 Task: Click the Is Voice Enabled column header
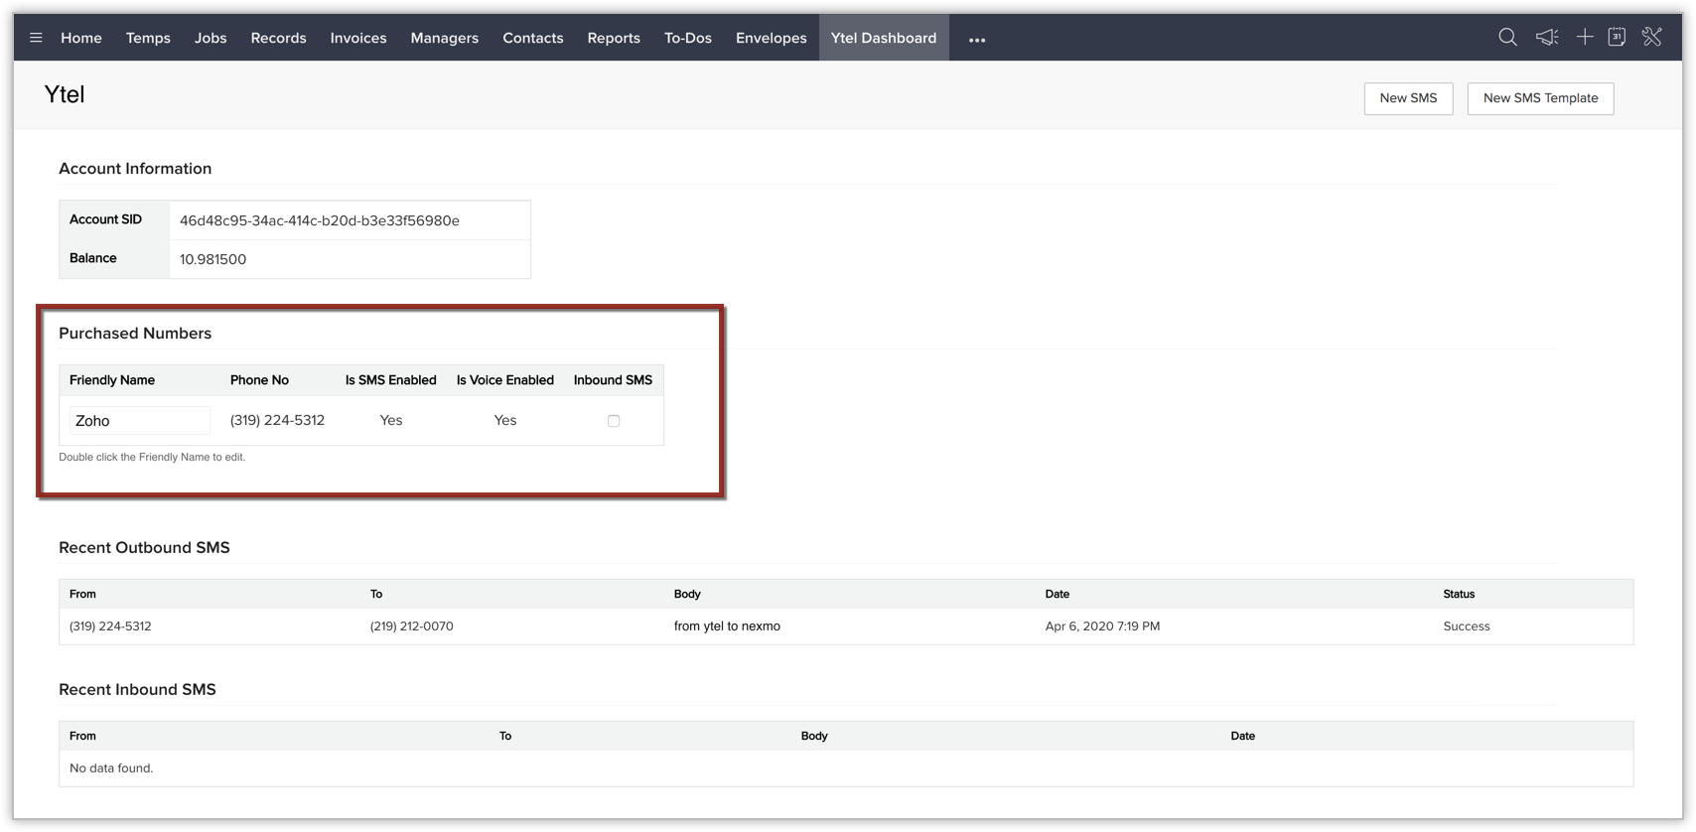pos(505,380)
